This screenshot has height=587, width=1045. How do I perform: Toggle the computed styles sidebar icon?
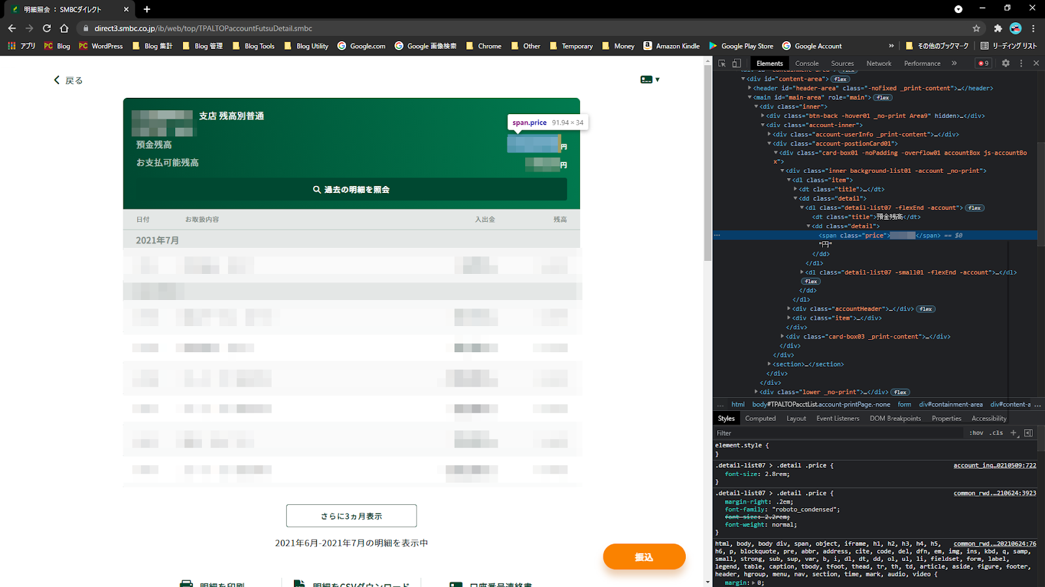(1029, 433)
